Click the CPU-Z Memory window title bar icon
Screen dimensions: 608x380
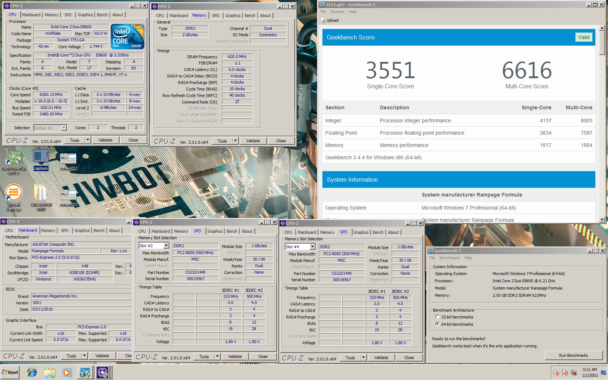[155, 7]
